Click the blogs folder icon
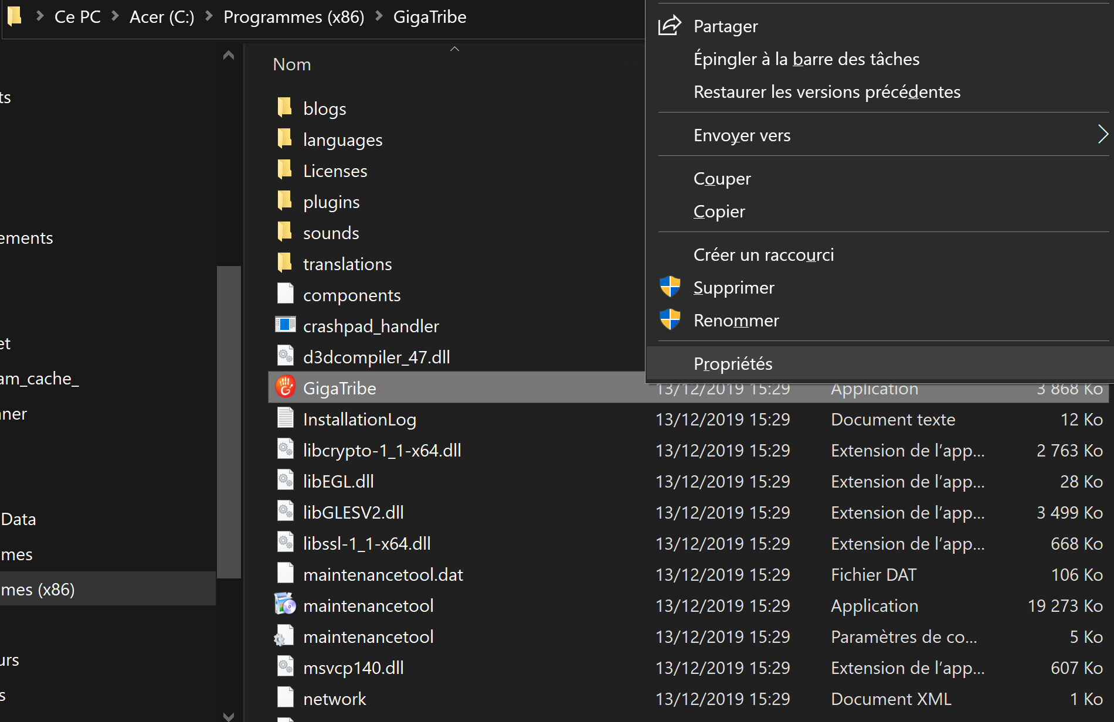Viewport: 1114px width, 722px height. coord(284,107)
